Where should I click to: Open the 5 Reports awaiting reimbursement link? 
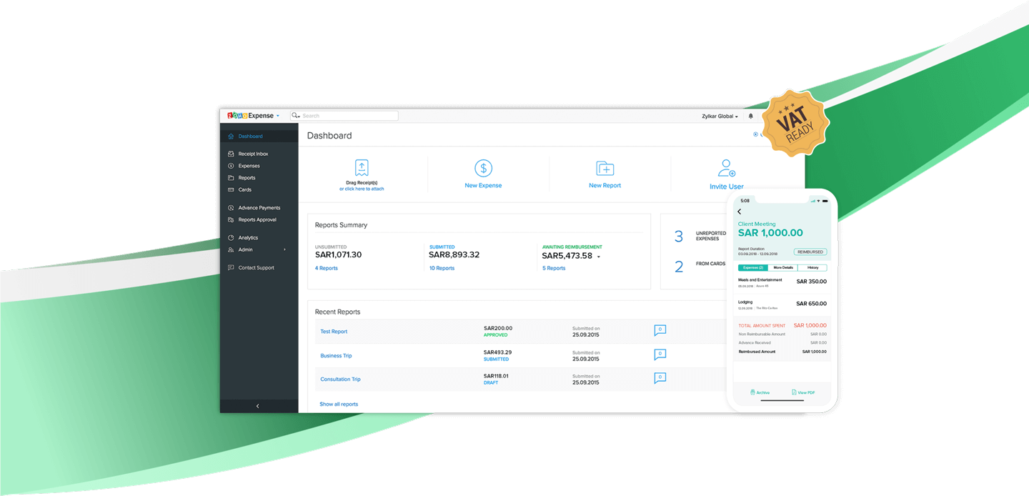pyautogui.click(x=554, y=269)
